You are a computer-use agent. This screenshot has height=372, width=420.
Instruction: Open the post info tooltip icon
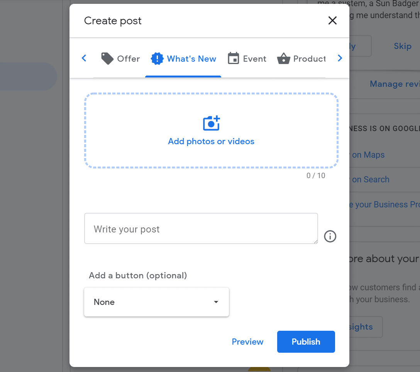click(x=330, y=236)
